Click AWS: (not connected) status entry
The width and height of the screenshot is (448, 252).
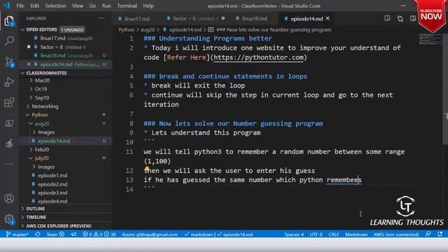point(396,234)
